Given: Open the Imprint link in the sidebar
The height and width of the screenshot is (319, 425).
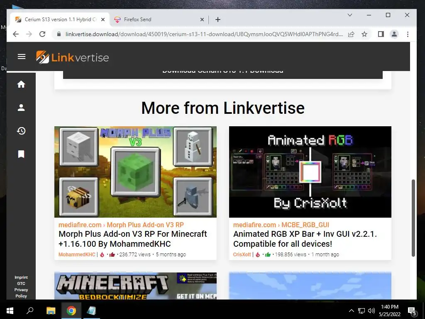Looking at the screenshot, I should 21,277.
